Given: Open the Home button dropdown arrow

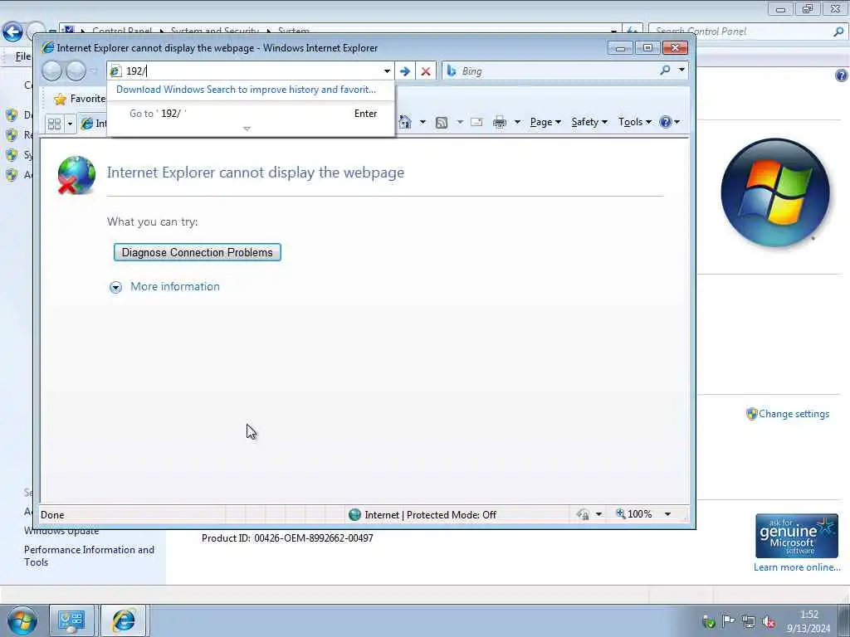Looking at the screenshot, I should point(423,122).
